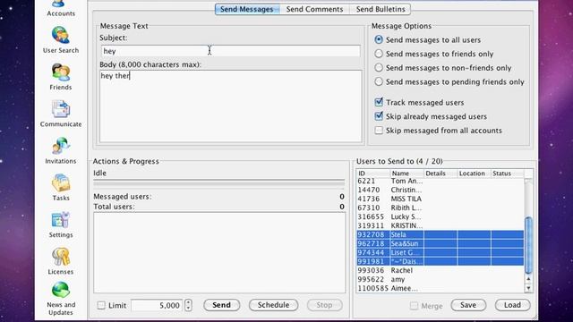Click the Send button
The image size is (573, 322).
[x=221, y=305]
